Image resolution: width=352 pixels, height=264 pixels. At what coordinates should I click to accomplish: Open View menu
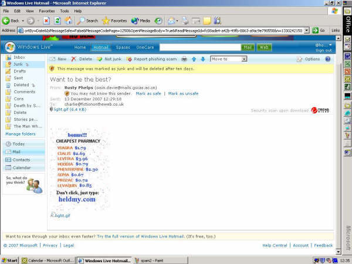(29, 11)
